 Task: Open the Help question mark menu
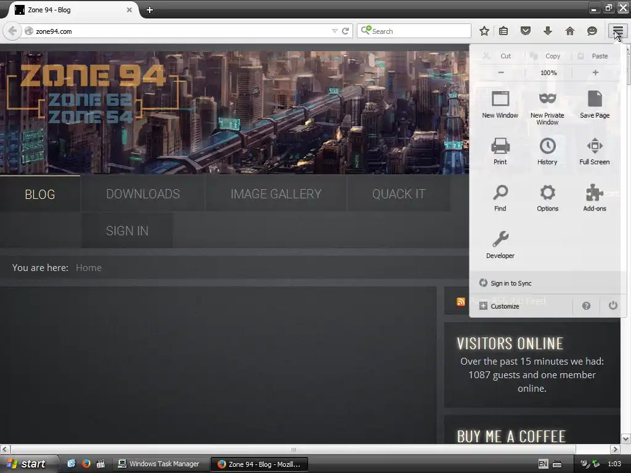(587, 306)
